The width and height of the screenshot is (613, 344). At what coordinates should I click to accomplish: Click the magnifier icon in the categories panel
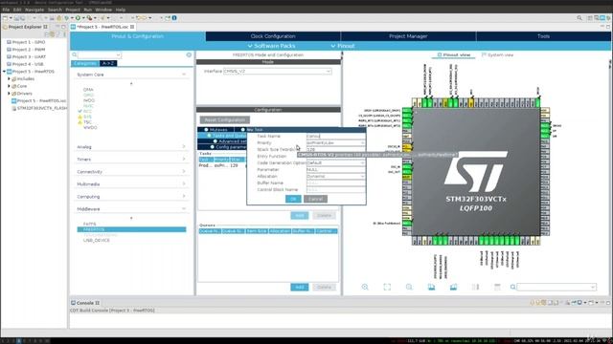(x=75, y=55)
